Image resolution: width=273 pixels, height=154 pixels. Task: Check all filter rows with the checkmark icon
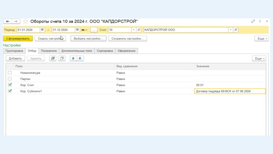click(x=53, y=59)
